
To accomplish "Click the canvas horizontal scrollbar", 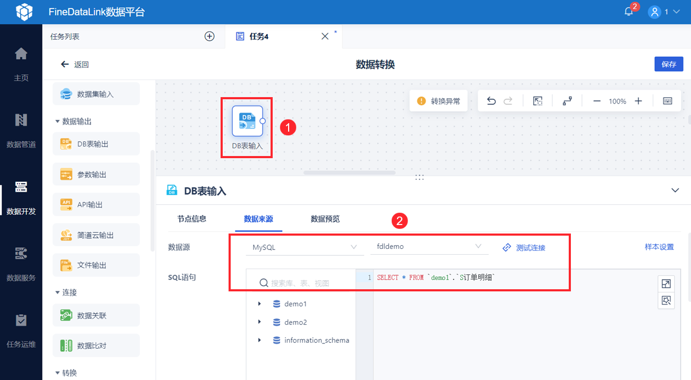I will 349,172.
